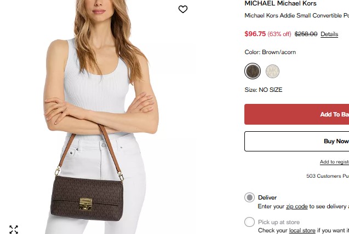The width and height of the screenshot is (349, 234).
Task: Click the Michael Kors Addie product title
Action: point(297,15)
